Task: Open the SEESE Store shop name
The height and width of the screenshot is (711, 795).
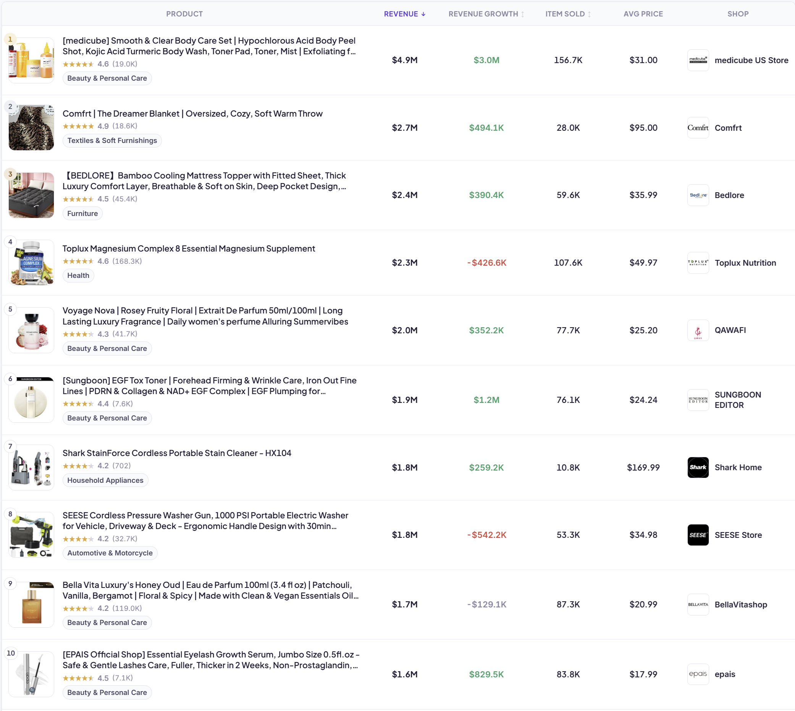Action: click(x=738, y=535)
